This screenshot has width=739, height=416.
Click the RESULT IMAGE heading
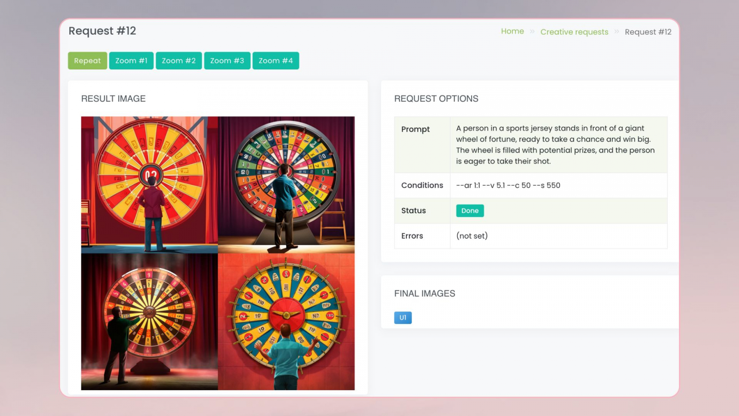113,98
